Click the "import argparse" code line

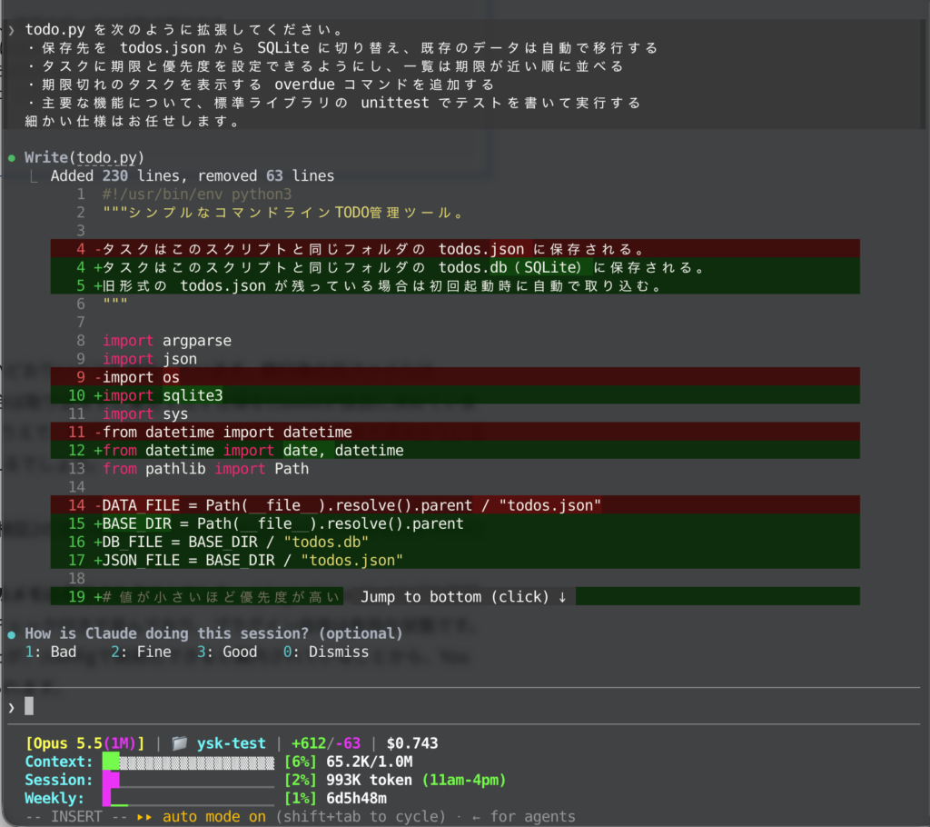(x=167, y=341)
